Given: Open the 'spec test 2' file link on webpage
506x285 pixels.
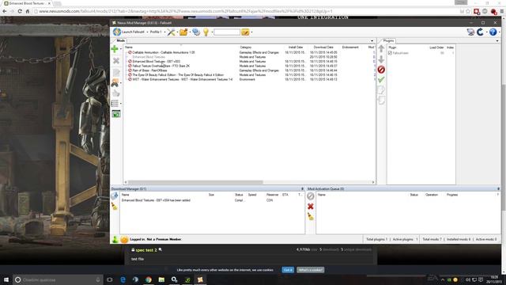Looking at the screenshot, I should coord(146,250).
